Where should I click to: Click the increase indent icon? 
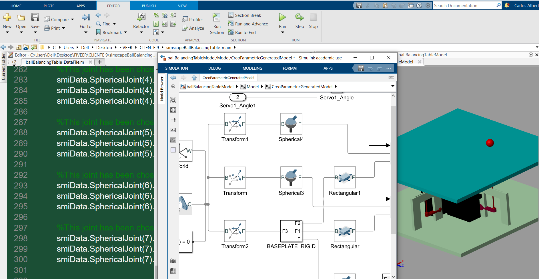click(x=165, y=24)
